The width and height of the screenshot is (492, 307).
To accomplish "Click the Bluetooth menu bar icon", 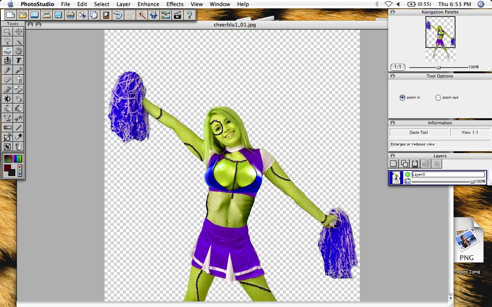I will [377, 4].
